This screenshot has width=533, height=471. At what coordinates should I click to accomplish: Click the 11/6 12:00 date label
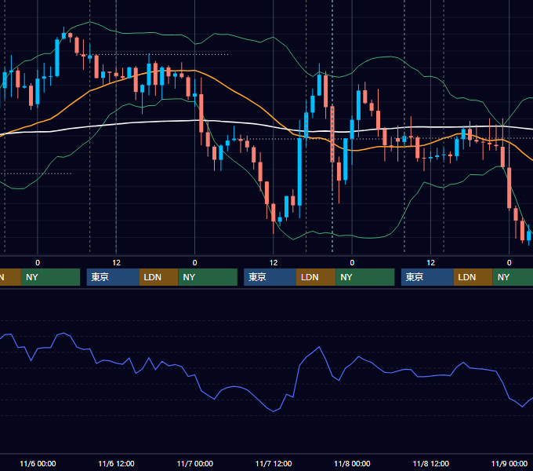click(x=116, y=463)
